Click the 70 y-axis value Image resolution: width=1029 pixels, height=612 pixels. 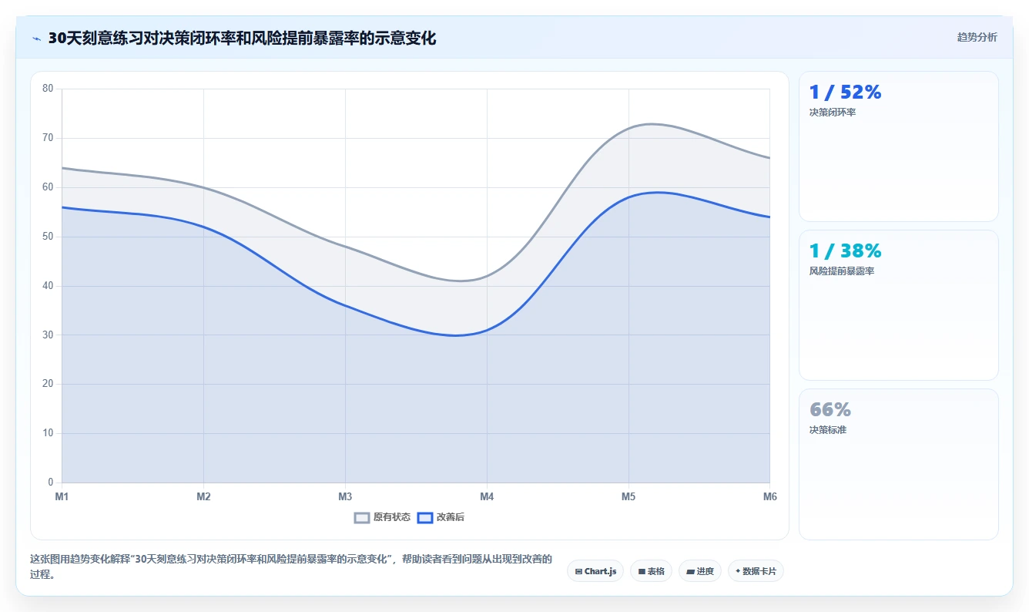pyautogui.click(x=48, y=138)
